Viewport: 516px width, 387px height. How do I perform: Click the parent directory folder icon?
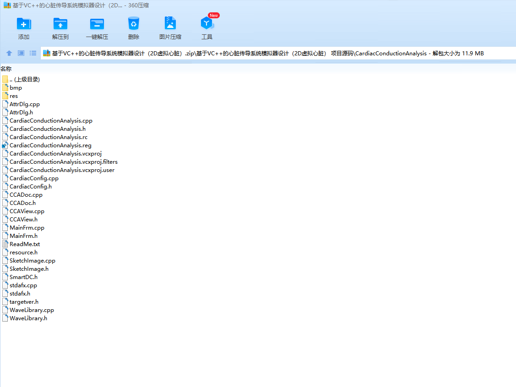[x=5, y=79]
